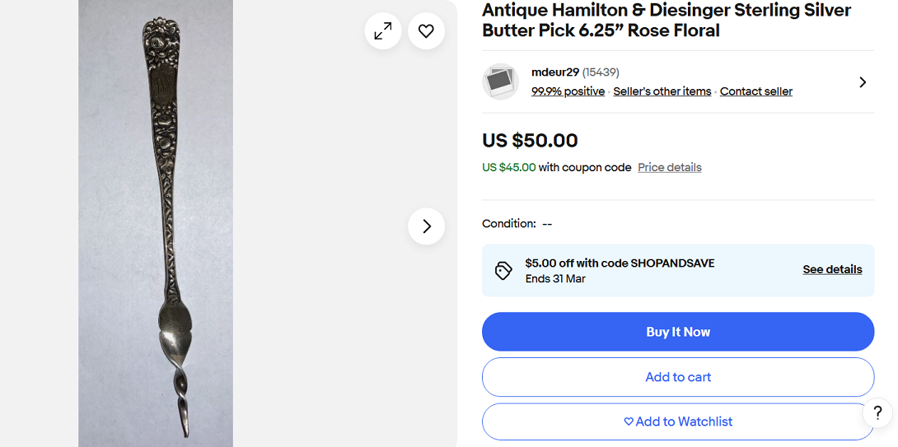View 99.9% positive feedback

[568, 91]
